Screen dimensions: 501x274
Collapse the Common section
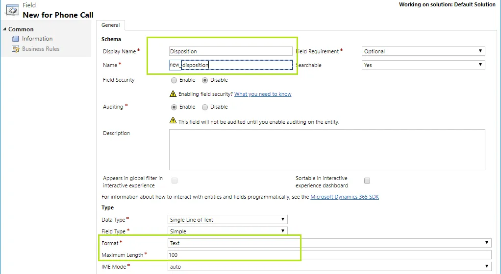[4, 29]
